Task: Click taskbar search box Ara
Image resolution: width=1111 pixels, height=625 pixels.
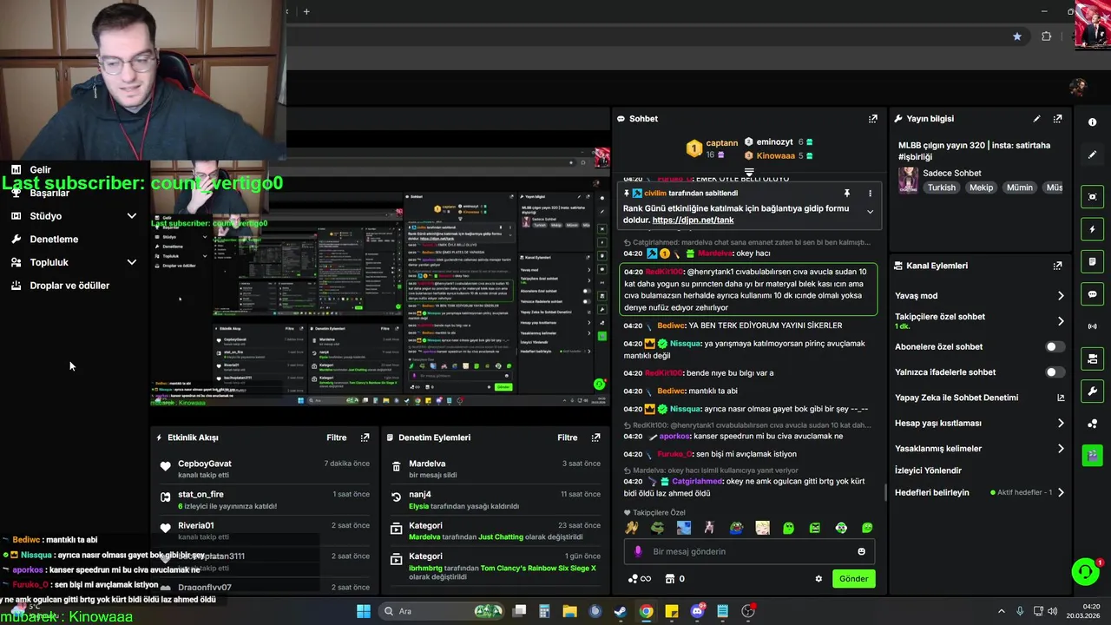Action: (x=443, y=611)
